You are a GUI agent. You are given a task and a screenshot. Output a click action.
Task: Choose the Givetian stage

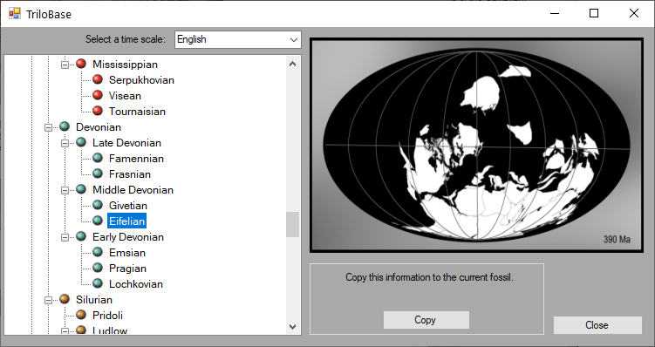(x=128, y=206)
